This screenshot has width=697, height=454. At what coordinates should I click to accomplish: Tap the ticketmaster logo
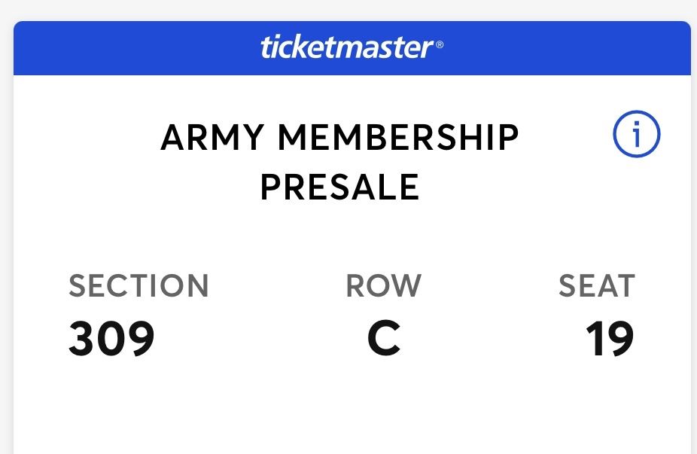point(346,47)
